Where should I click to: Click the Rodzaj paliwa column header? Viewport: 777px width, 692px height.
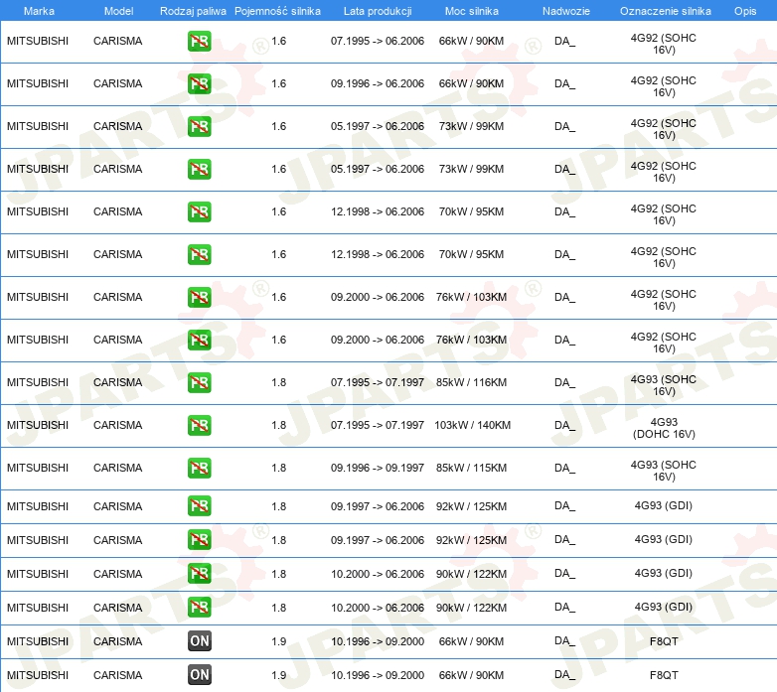(x=193, y=11)
